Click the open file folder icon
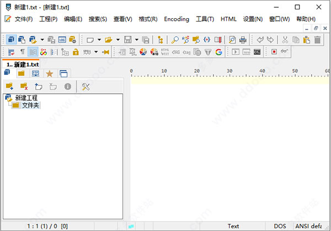Image resolution: width=331 pixels, height=231 pixels. [109, 40]
